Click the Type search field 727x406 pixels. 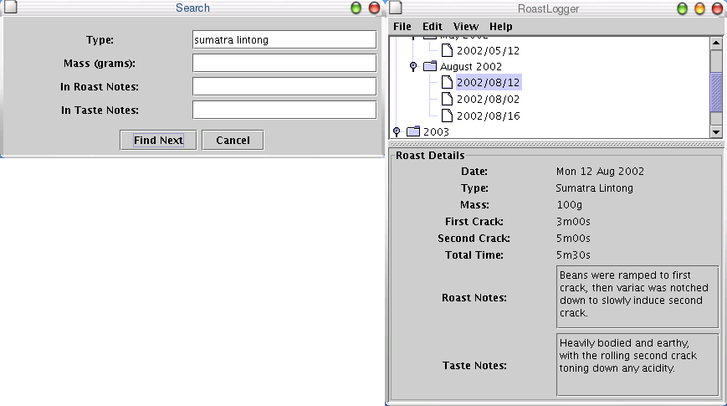[x=284, y=39]
